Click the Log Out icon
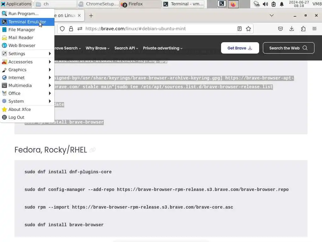This screenshot has height=242, width=322. 4,117
